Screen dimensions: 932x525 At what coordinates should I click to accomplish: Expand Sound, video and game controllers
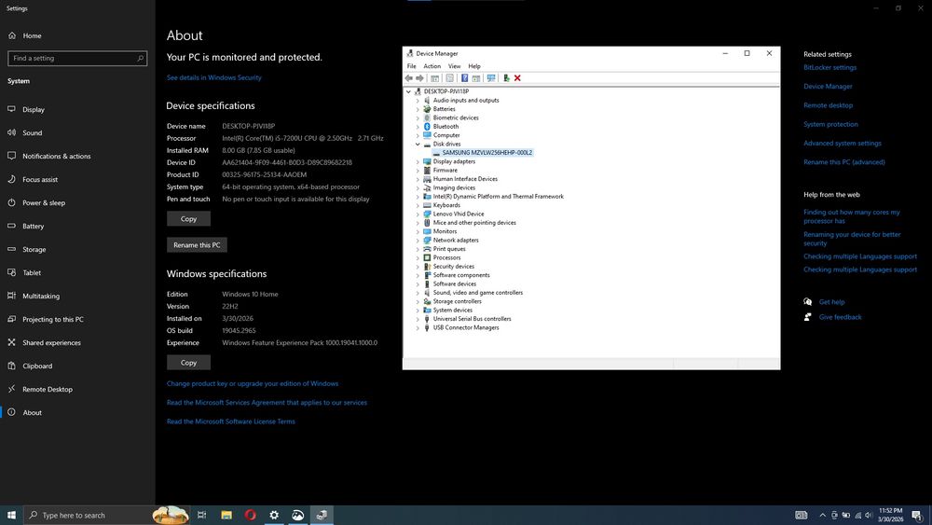418,293
